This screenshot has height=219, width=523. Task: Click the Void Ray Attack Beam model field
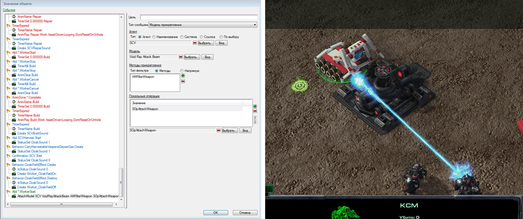tap(153, 57)
